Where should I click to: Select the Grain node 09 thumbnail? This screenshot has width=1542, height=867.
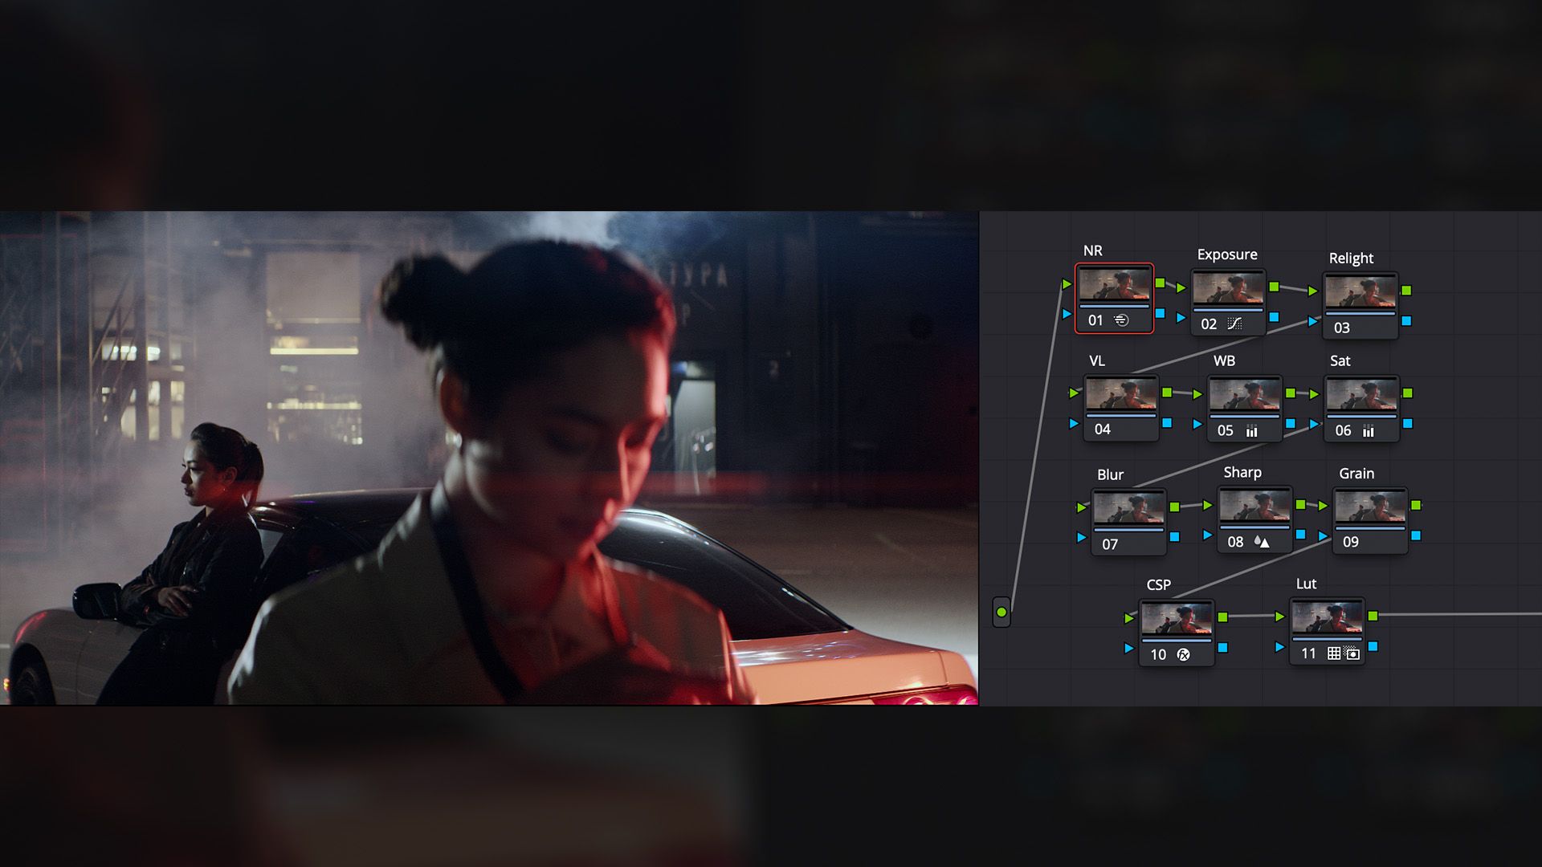[1370, 507]
